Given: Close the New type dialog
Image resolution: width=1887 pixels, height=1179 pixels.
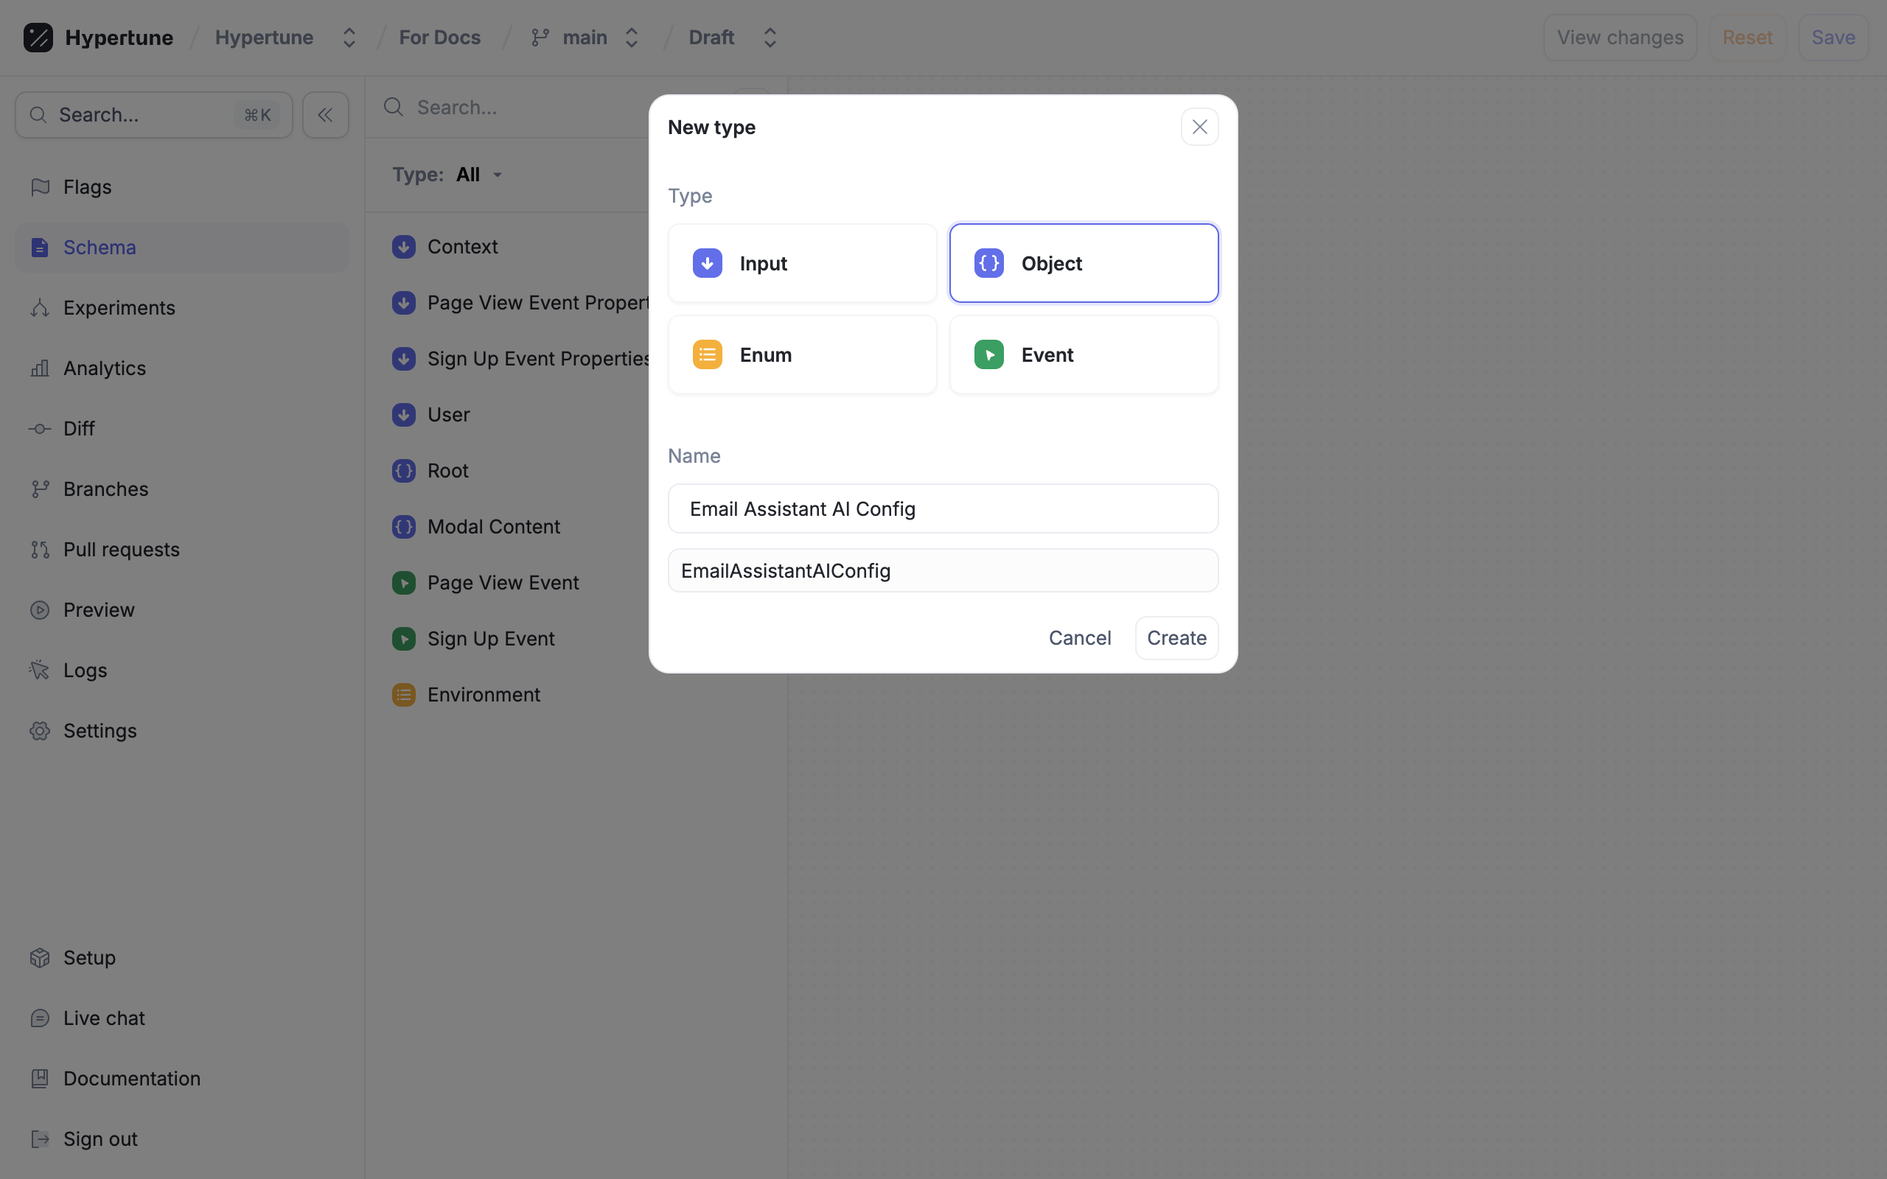Looking at the screenshot, I should tap(1199, 127).
